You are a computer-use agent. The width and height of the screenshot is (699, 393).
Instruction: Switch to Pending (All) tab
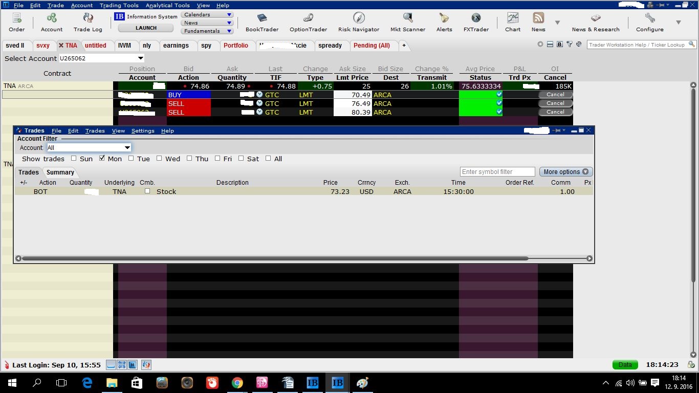point(372,46)
